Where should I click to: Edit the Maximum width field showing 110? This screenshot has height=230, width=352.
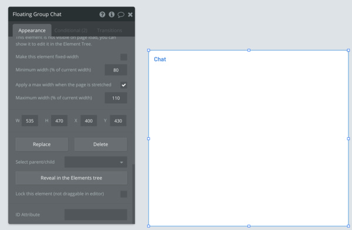click(116, 98)
